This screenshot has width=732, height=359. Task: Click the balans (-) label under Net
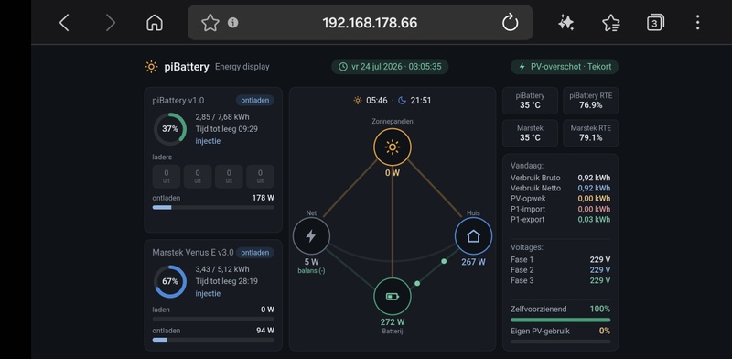(311, 271)
